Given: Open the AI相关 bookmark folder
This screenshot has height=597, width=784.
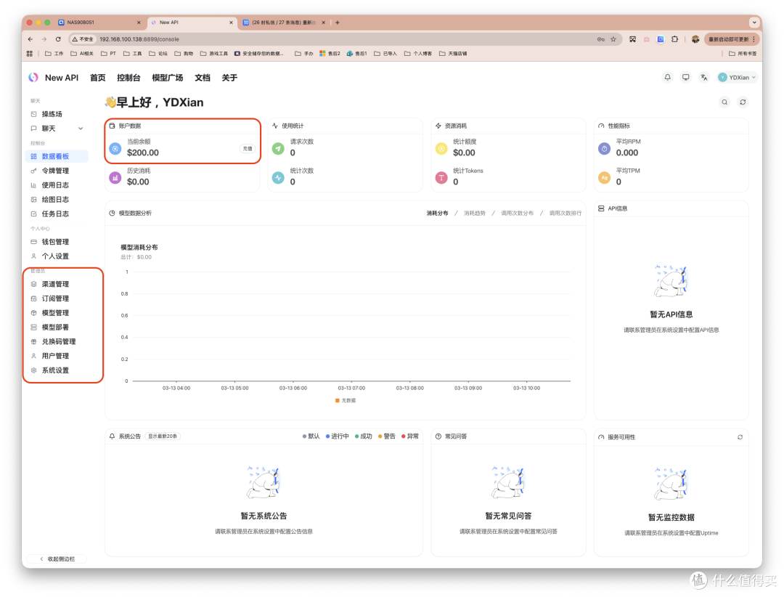Looking at the screenshot, I should [x=82, y=54].
